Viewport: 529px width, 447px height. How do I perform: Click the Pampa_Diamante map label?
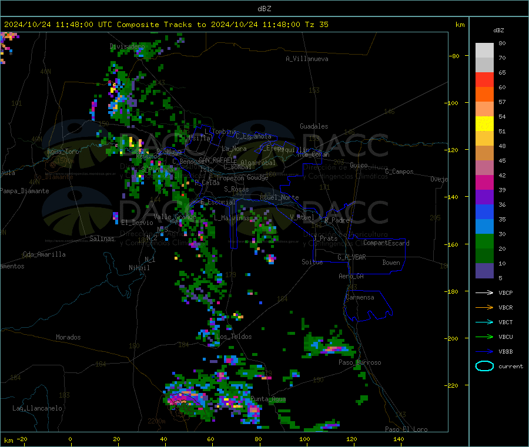(25, 191)
